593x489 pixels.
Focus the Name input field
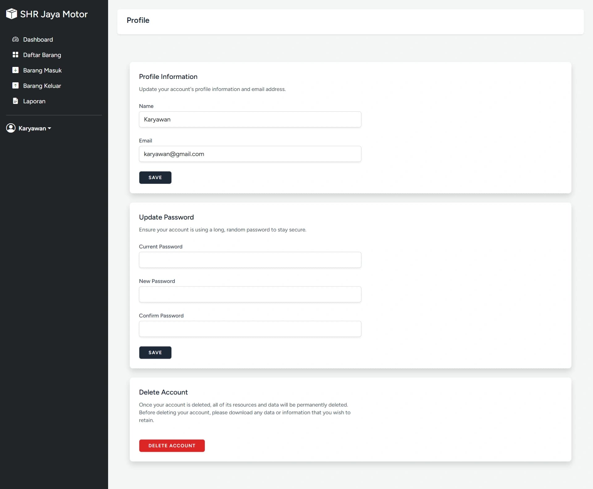point(250,119)
